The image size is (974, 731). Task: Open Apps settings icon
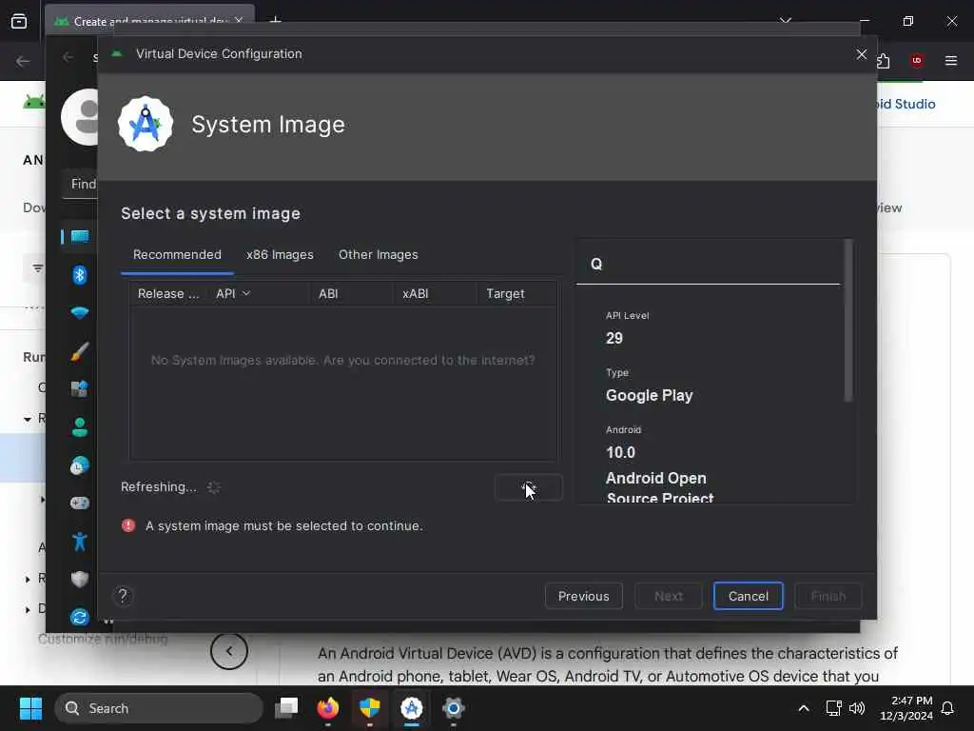pyautogui.click(x=80, y=389)
